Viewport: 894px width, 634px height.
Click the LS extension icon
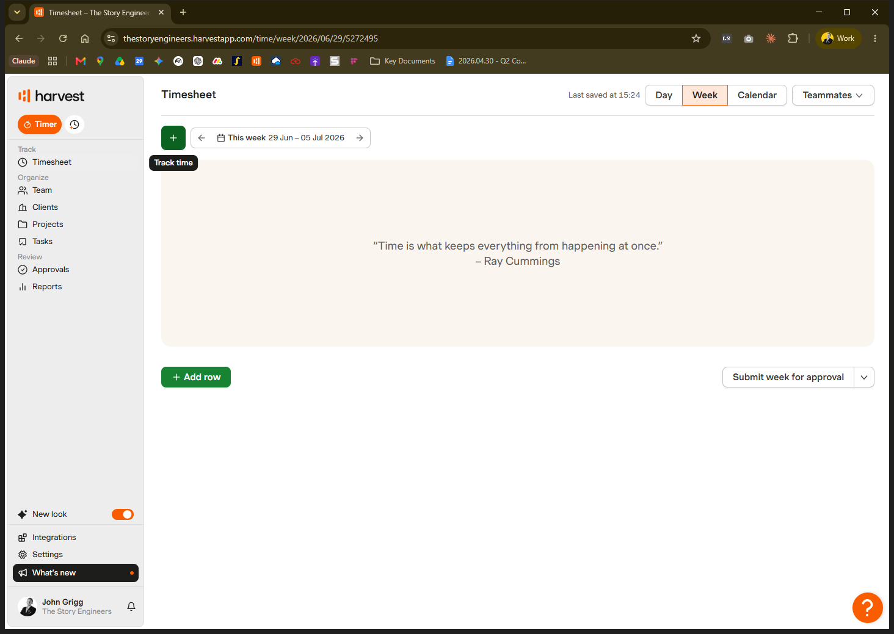point(726,38)
